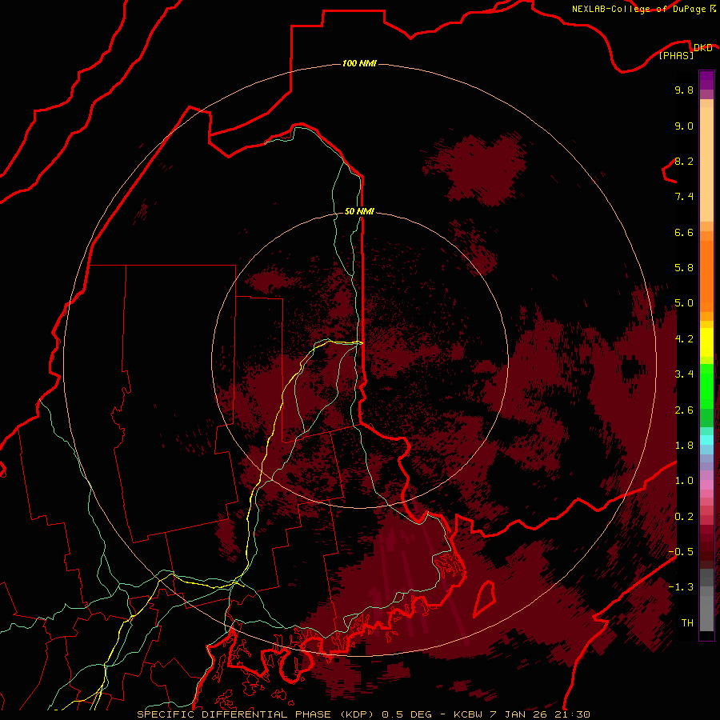720x720 pixels.
Task: Click the 100 NMI range ring label
Action: [359, 63]
